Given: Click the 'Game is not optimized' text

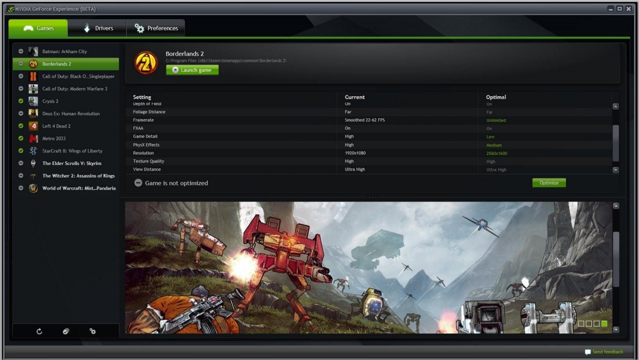Looking at the screenshot, I should point(176,184).
